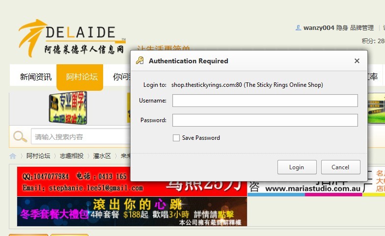Click the user avatar icon beside wanzy004
The image size is (385, 236).
[298, 28]
